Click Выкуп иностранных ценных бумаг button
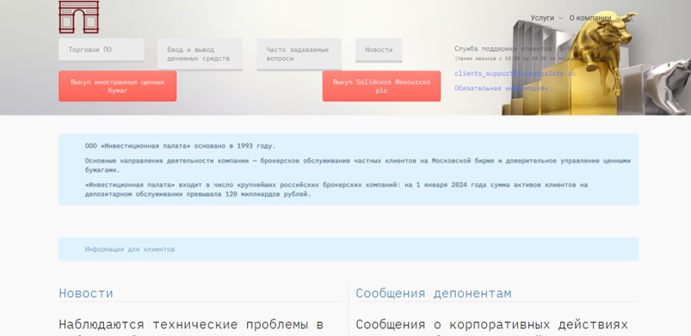Image resolution: width=691 pixels, height=336 pixels. [x=118, y=86]
